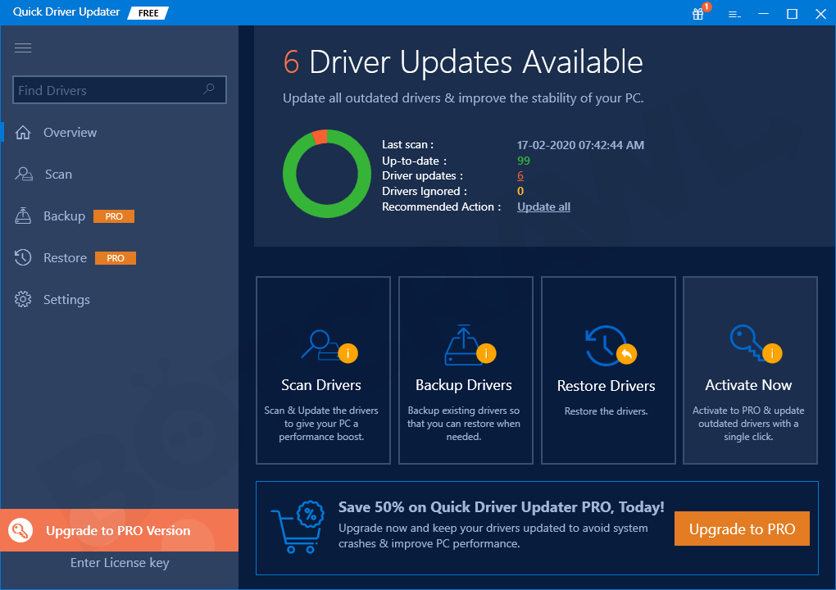Open the 6 driver updates link
Viewport: 836px width, 590px height.
520,175
